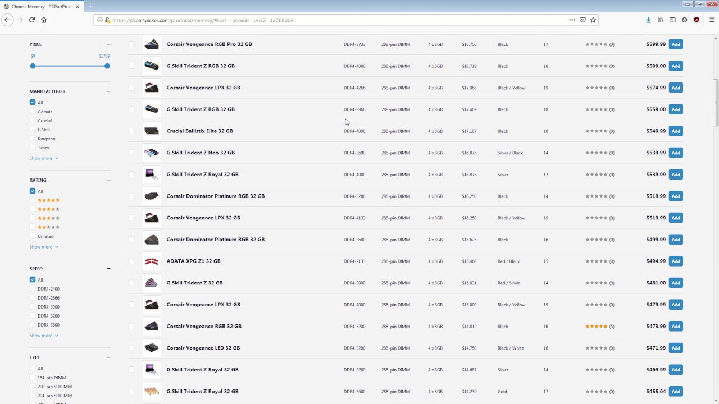The image size is (719, 404).
Task: Filter by Crucial manufacturer
Action: tap(33, 121)
